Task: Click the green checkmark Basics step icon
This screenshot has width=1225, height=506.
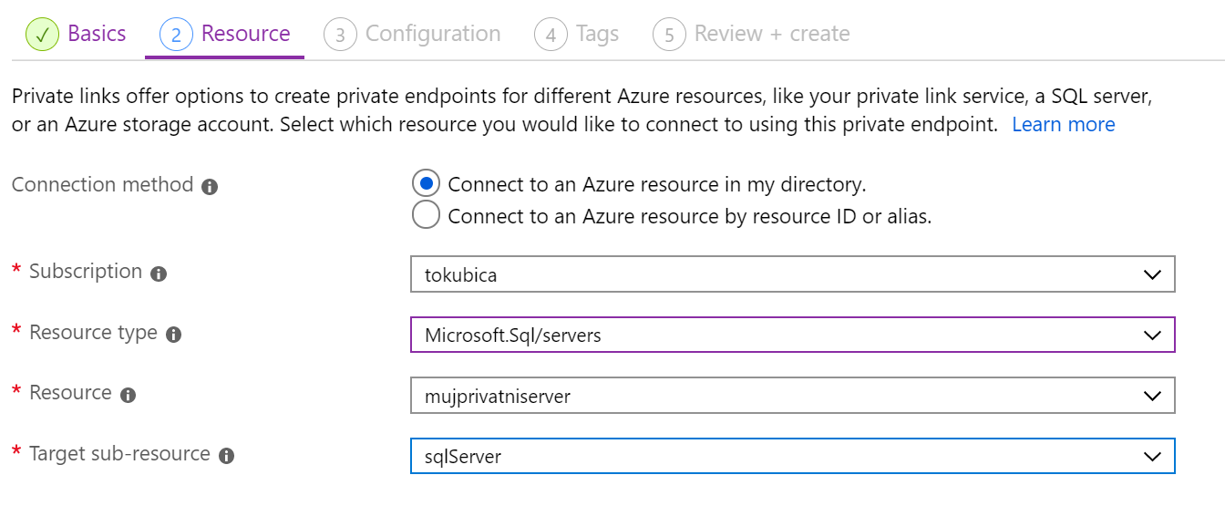Action: click(41, 35)
